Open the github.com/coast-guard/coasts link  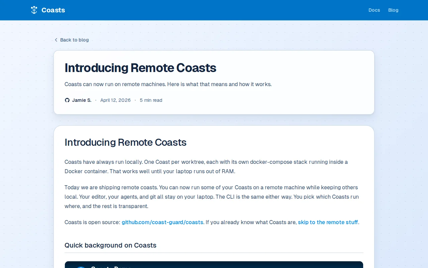click(163, 222)
